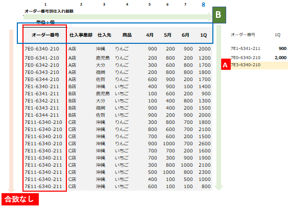Select りんご in row 7E0-6343-210

tap(121, 72)
